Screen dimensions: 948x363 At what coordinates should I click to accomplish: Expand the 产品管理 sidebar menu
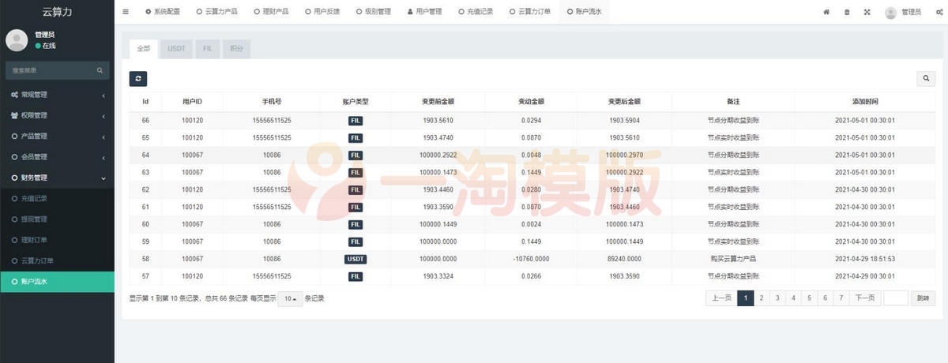coord(57,136)
